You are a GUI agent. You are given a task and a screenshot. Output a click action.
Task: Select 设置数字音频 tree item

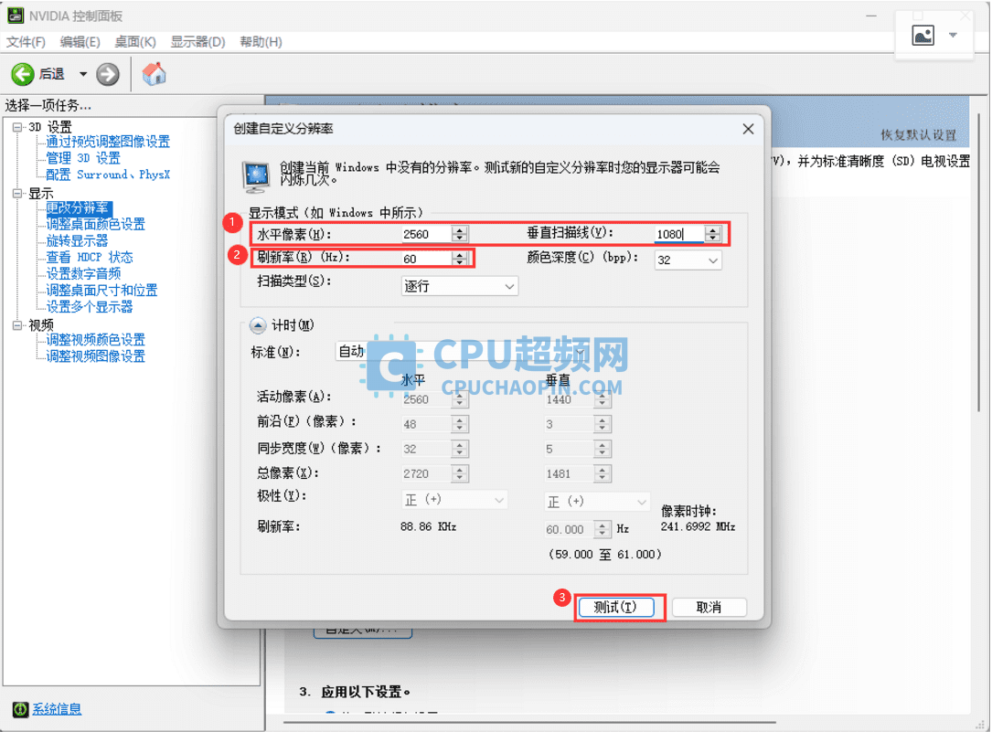83,274
